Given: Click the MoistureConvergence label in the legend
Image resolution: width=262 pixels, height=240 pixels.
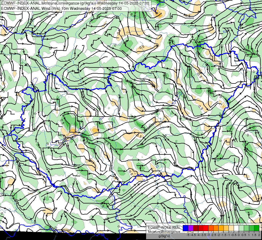Looking at the screenshot, I should click(x=164, y=232).
